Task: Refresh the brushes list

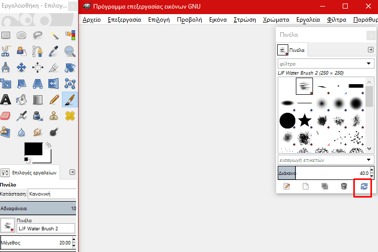Action: pyautogui.click(x=364, y=186)
